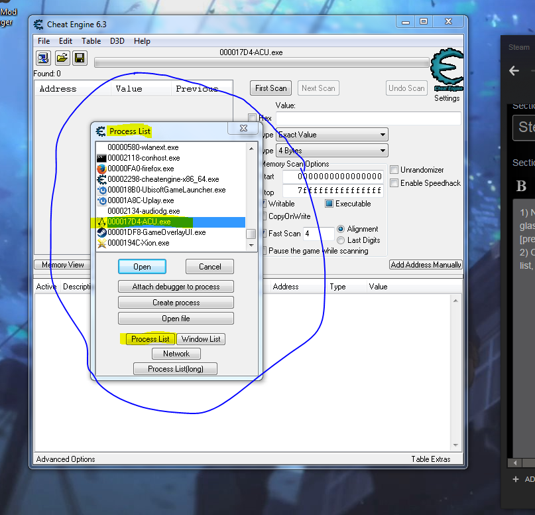
Task: Open the D3D menu
Action: click(117, 41)
